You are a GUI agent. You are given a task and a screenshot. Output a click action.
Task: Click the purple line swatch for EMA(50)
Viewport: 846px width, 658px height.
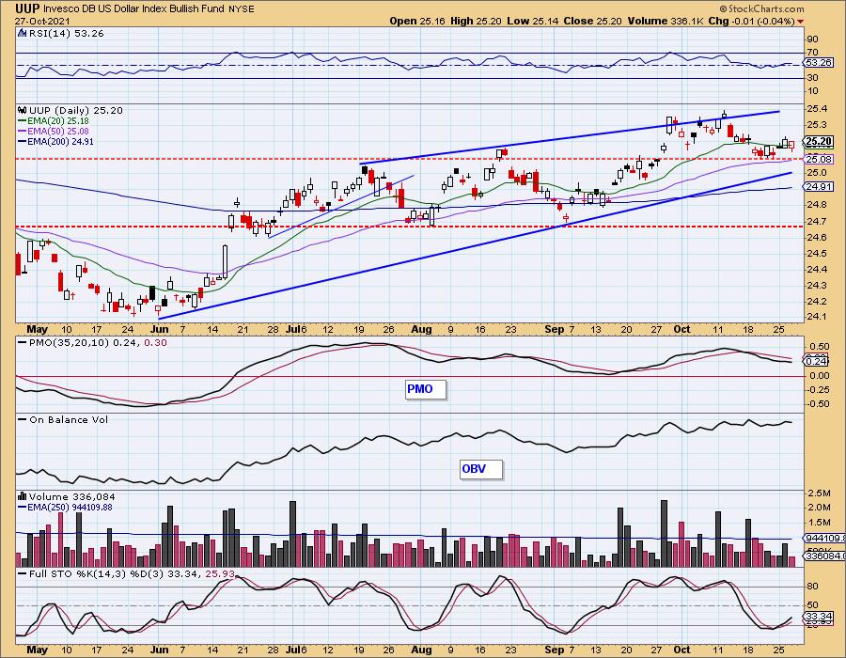pyautogui.click(x=23, y=132)
